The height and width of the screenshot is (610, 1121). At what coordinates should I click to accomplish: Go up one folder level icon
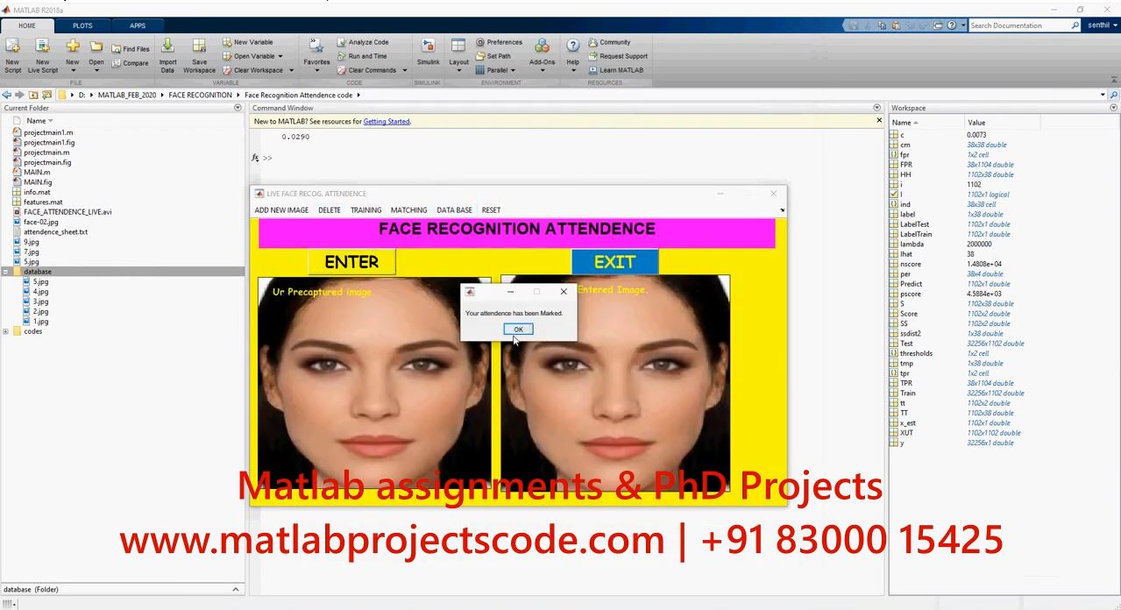pos(33,95)
